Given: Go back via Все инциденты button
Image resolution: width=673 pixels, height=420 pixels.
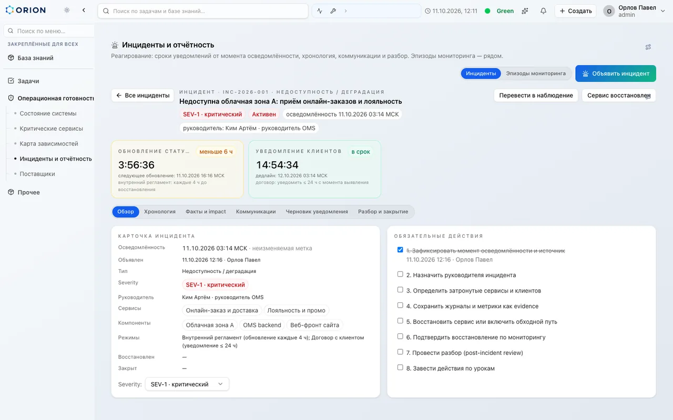Looking at the screenshot, I should click(143, 96).
